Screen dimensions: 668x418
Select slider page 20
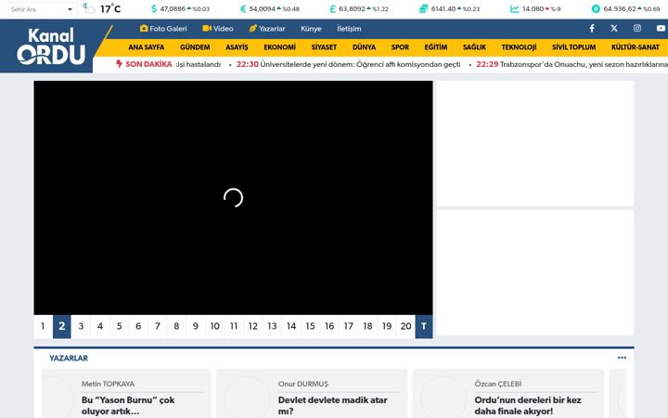tap(406, 326)
